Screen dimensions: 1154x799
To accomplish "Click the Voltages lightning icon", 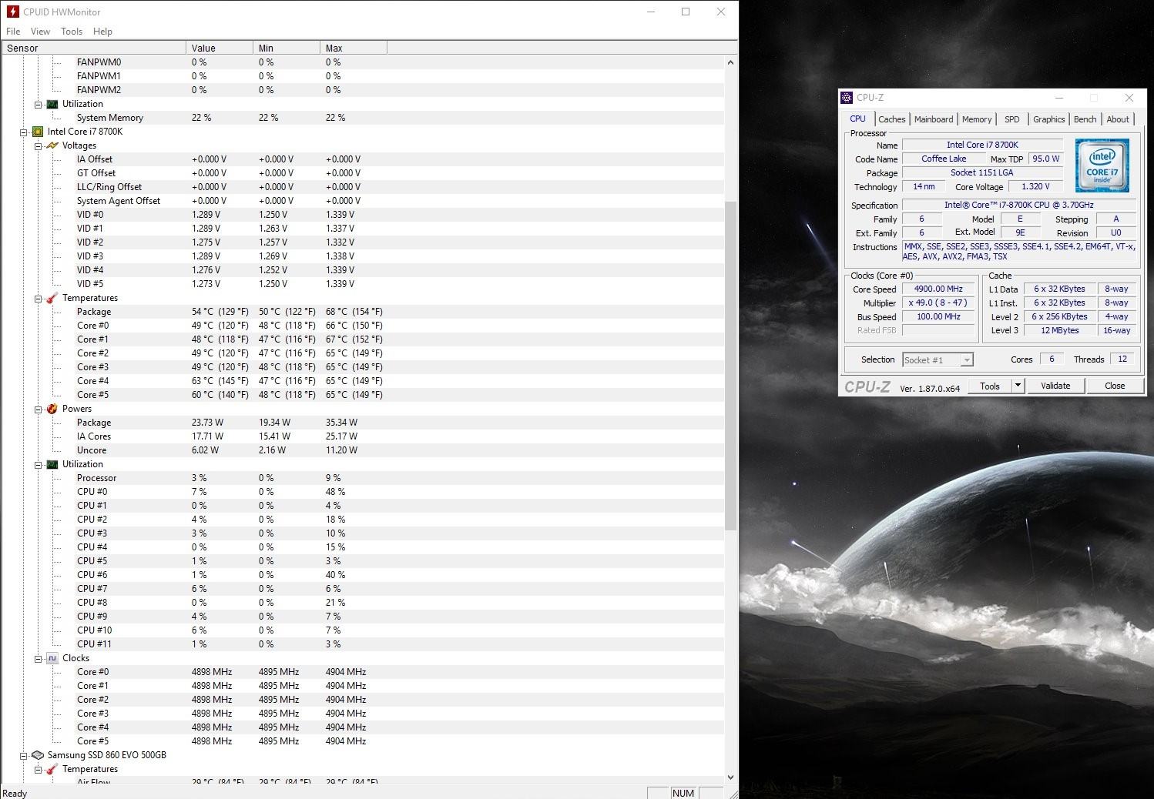I will pyautogui.click(x=52, y=145).
